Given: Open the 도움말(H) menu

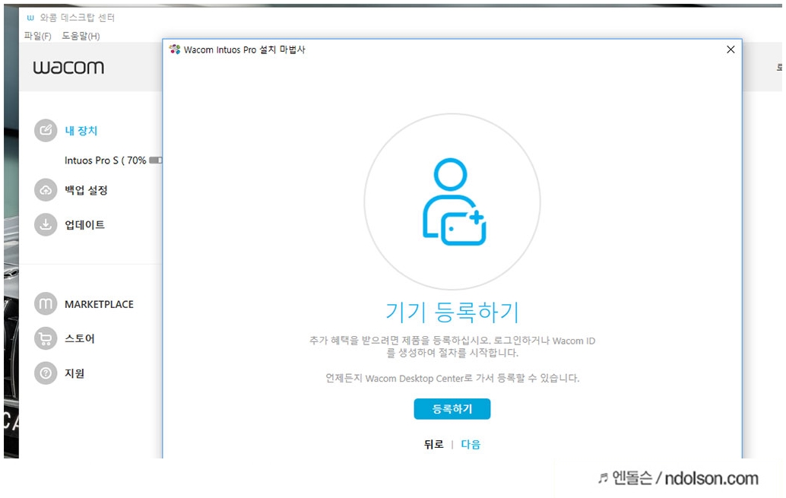Looking at the screenshot, I should pos(81,36).
